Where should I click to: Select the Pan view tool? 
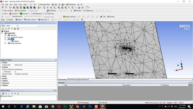(x=48, y=8)
